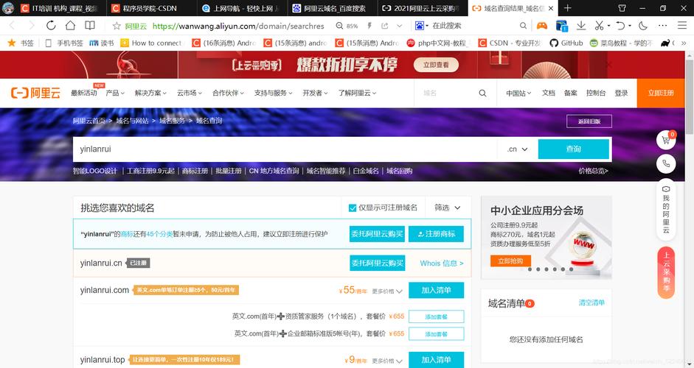The height and width of the screenshot is (368, 694).
Task: Open 白金域名 link
Action: click(366, 171)
